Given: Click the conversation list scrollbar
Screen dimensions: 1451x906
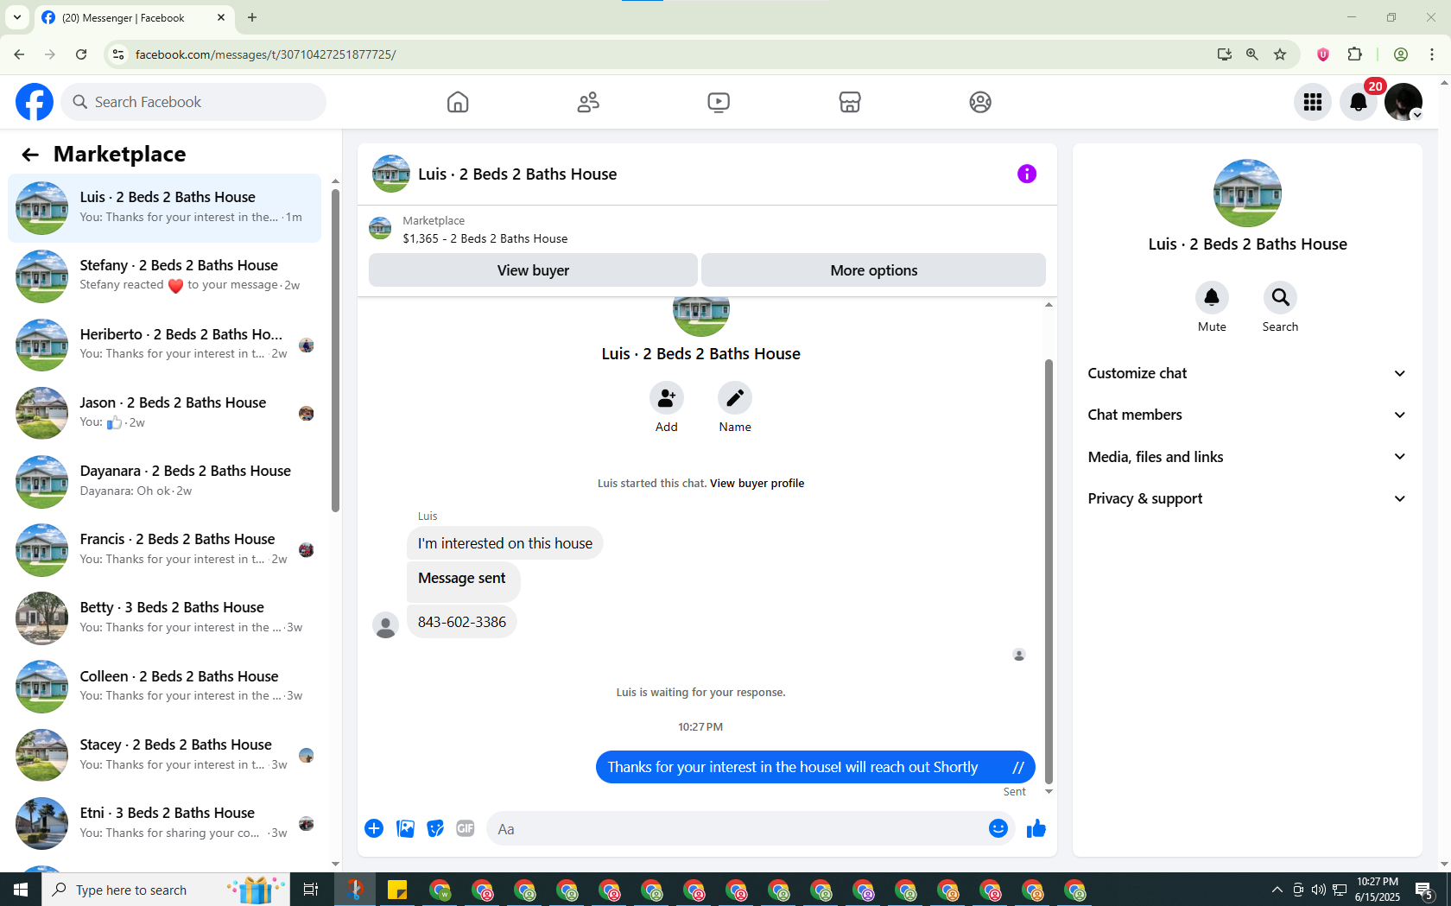Looking at the screenshot, I should 335,350.
